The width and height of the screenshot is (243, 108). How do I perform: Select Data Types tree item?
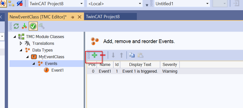coord(42,50)
